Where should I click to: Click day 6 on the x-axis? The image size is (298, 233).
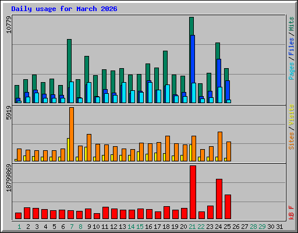tap(63, 227)
